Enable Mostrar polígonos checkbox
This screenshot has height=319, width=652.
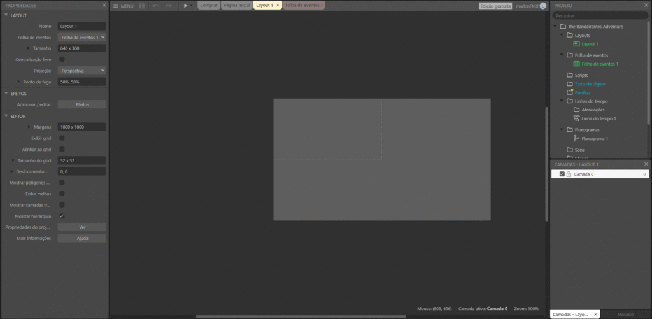click(x=62, y=183)
